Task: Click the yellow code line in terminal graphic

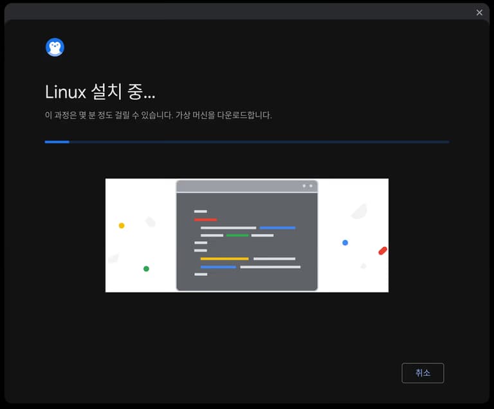Action: pyautogui.click(x=224, y=259)
